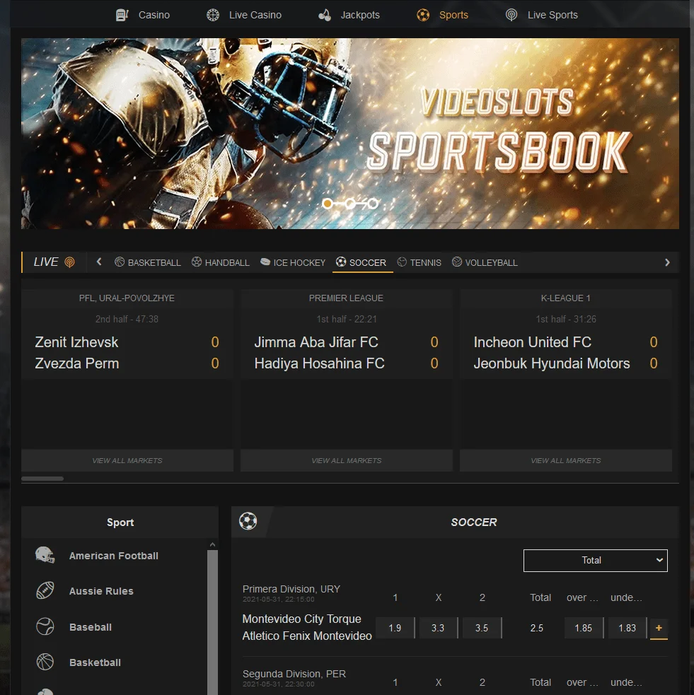This screenshot has width=694, height=695.
Task: Click the live matches horizontal scrollbar
Action: (42, 479)
